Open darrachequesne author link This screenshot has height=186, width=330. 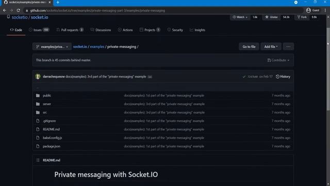point(54,77)
